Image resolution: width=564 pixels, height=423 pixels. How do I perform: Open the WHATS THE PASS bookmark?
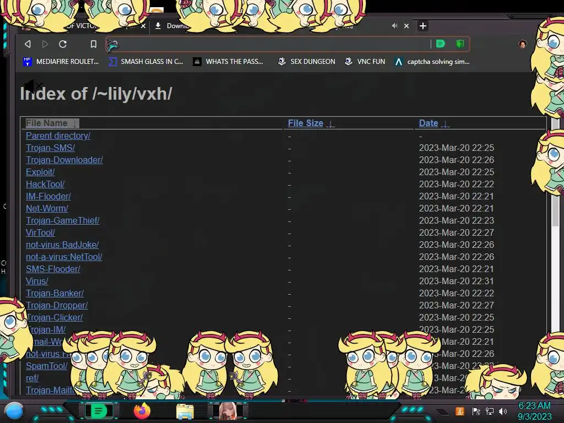point(228,62)
